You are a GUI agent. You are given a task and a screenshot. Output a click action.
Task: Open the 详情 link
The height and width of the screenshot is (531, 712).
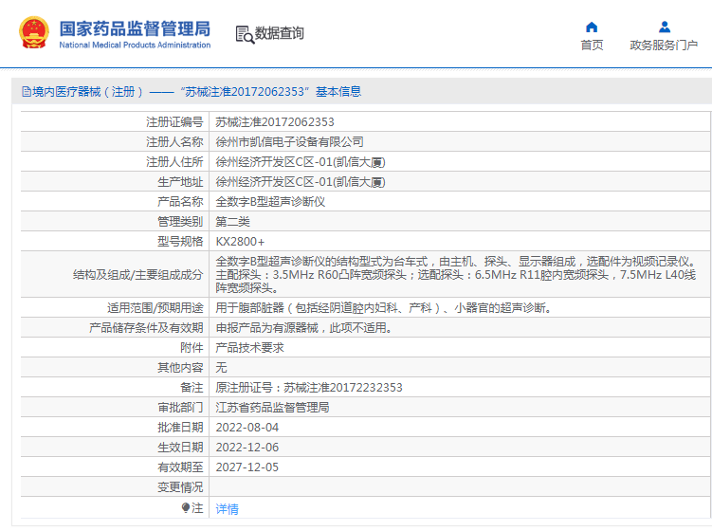pos(227,509)
